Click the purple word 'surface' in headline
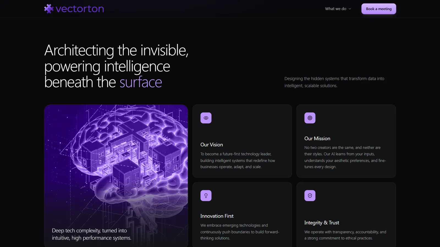Image resolution: width=440 pixels, height=247 pixels. point(141,82)
